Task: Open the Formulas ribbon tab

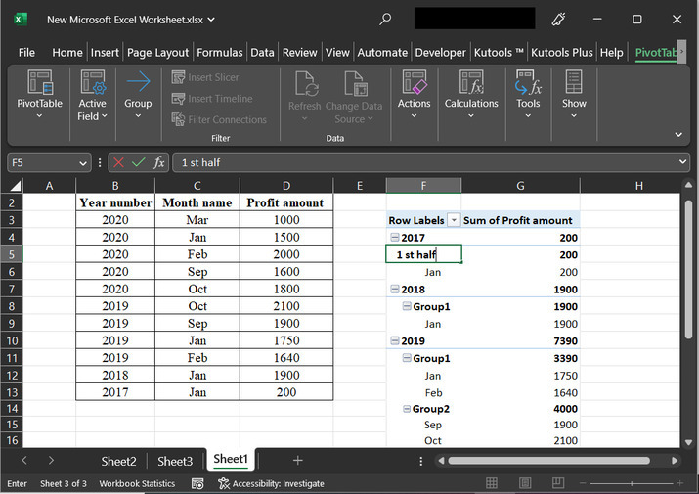Action: [x=219, y=53]
